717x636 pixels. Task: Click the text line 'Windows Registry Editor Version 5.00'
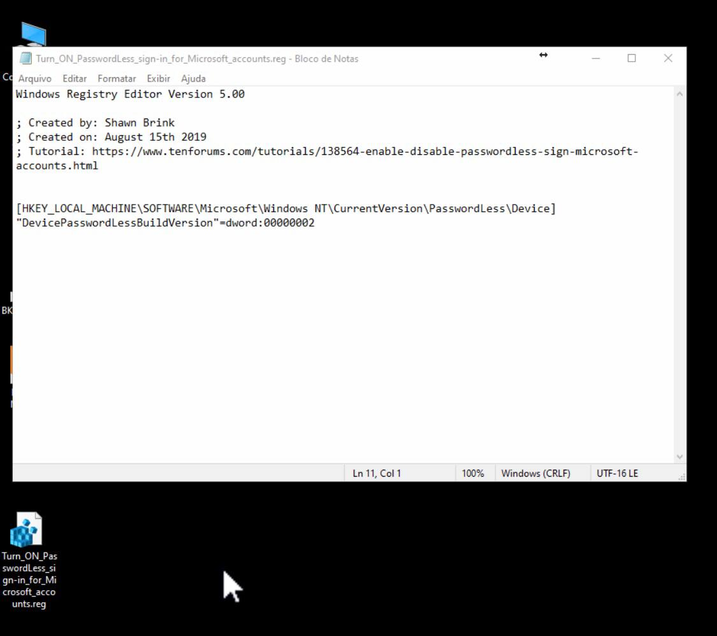click(x=130, y=94)
